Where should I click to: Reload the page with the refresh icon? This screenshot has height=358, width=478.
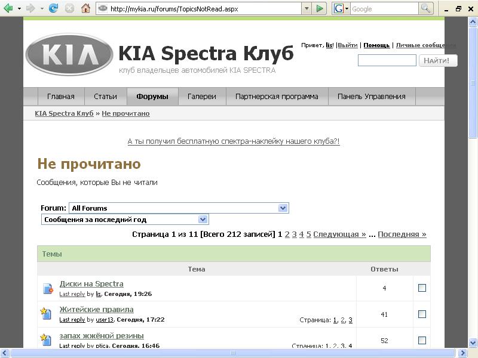[x=54, y=8]
